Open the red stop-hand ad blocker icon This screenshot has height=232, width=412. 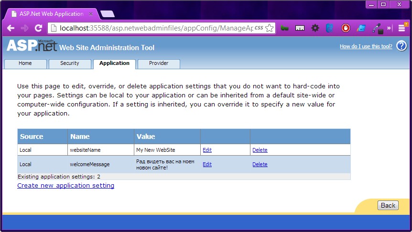pyautogui.click(x=346, y=28)
